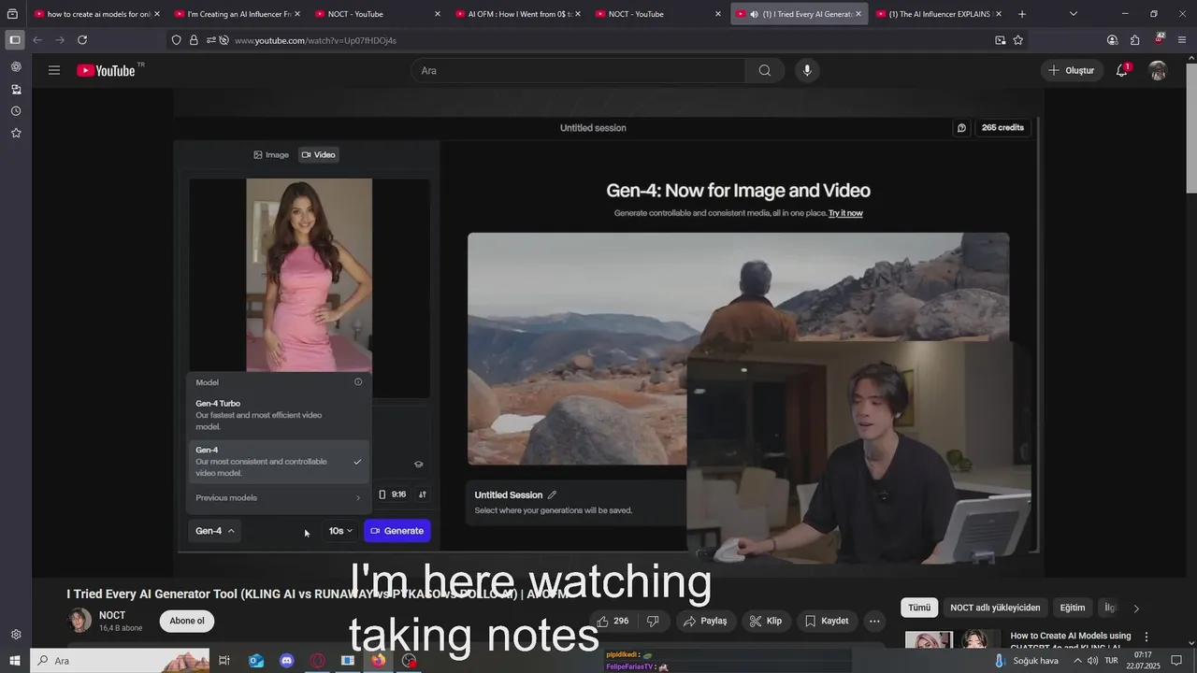This screenshot has width=1197, height=673.
Task: Save video with Kaydet button
Action: pyautogui.click(x=827, y=621)
